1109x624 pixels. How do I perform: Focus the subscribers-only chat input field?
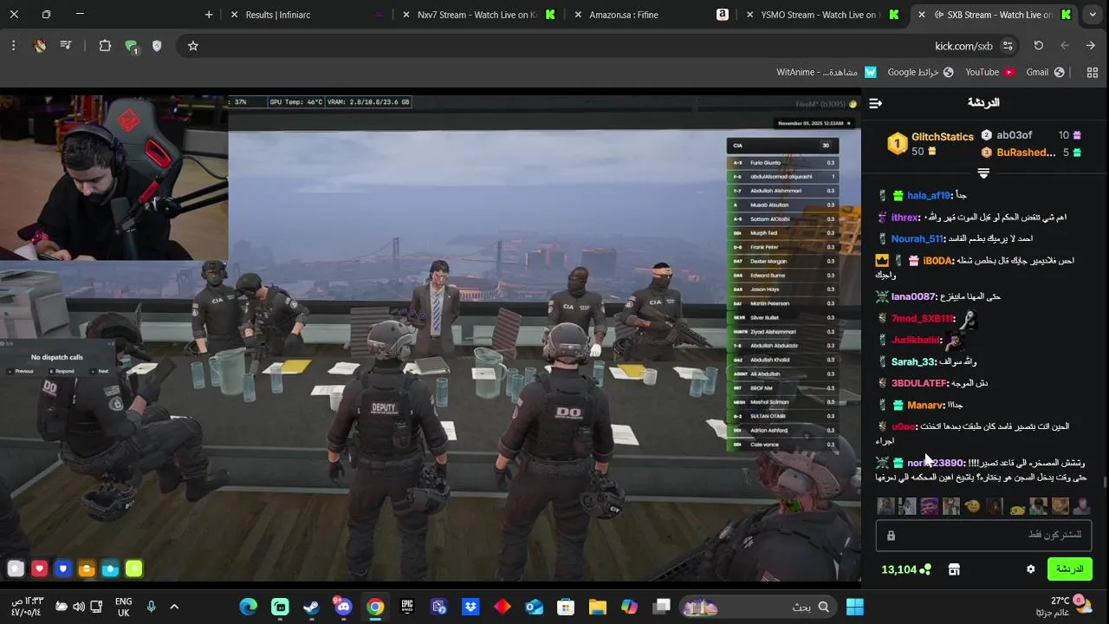[x=983, y=535]
